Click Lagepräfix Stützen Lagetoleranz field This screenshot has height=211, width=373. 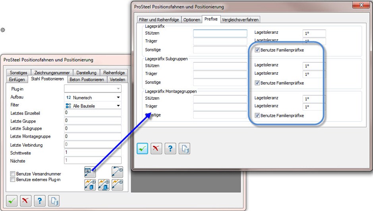click(314, 33)
